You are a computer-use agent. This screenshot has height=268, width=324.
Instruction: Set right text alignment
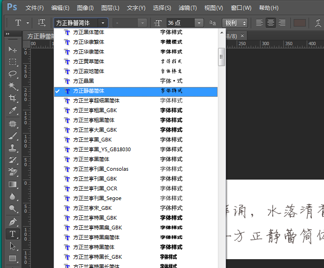point(282,23)
